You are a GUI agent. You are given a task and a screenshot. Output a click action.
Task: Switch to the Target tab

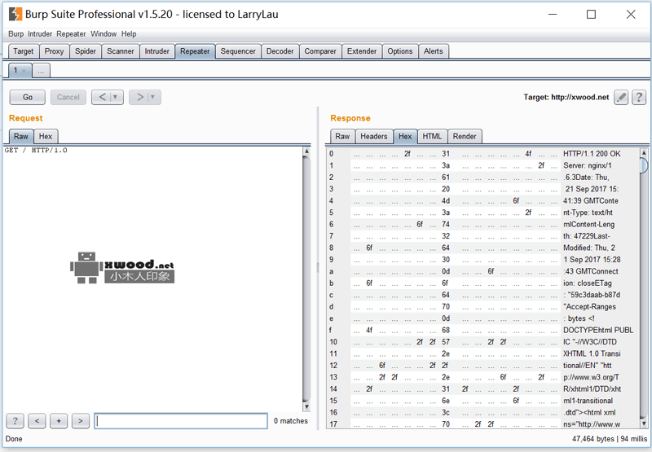point(24,51)
